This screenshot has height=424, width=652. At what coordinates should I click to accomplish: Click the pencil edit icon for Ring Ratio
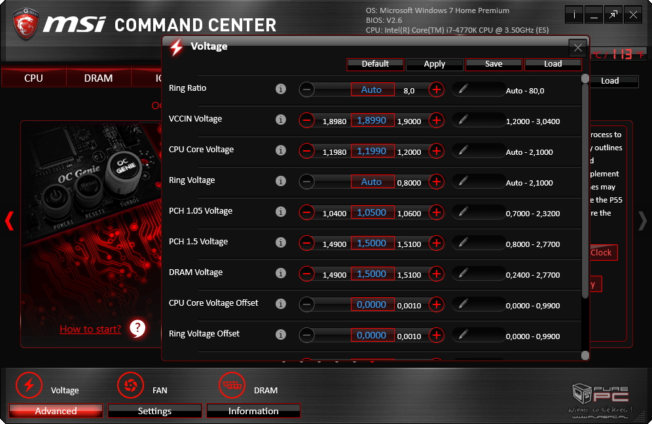pos(463,88)
